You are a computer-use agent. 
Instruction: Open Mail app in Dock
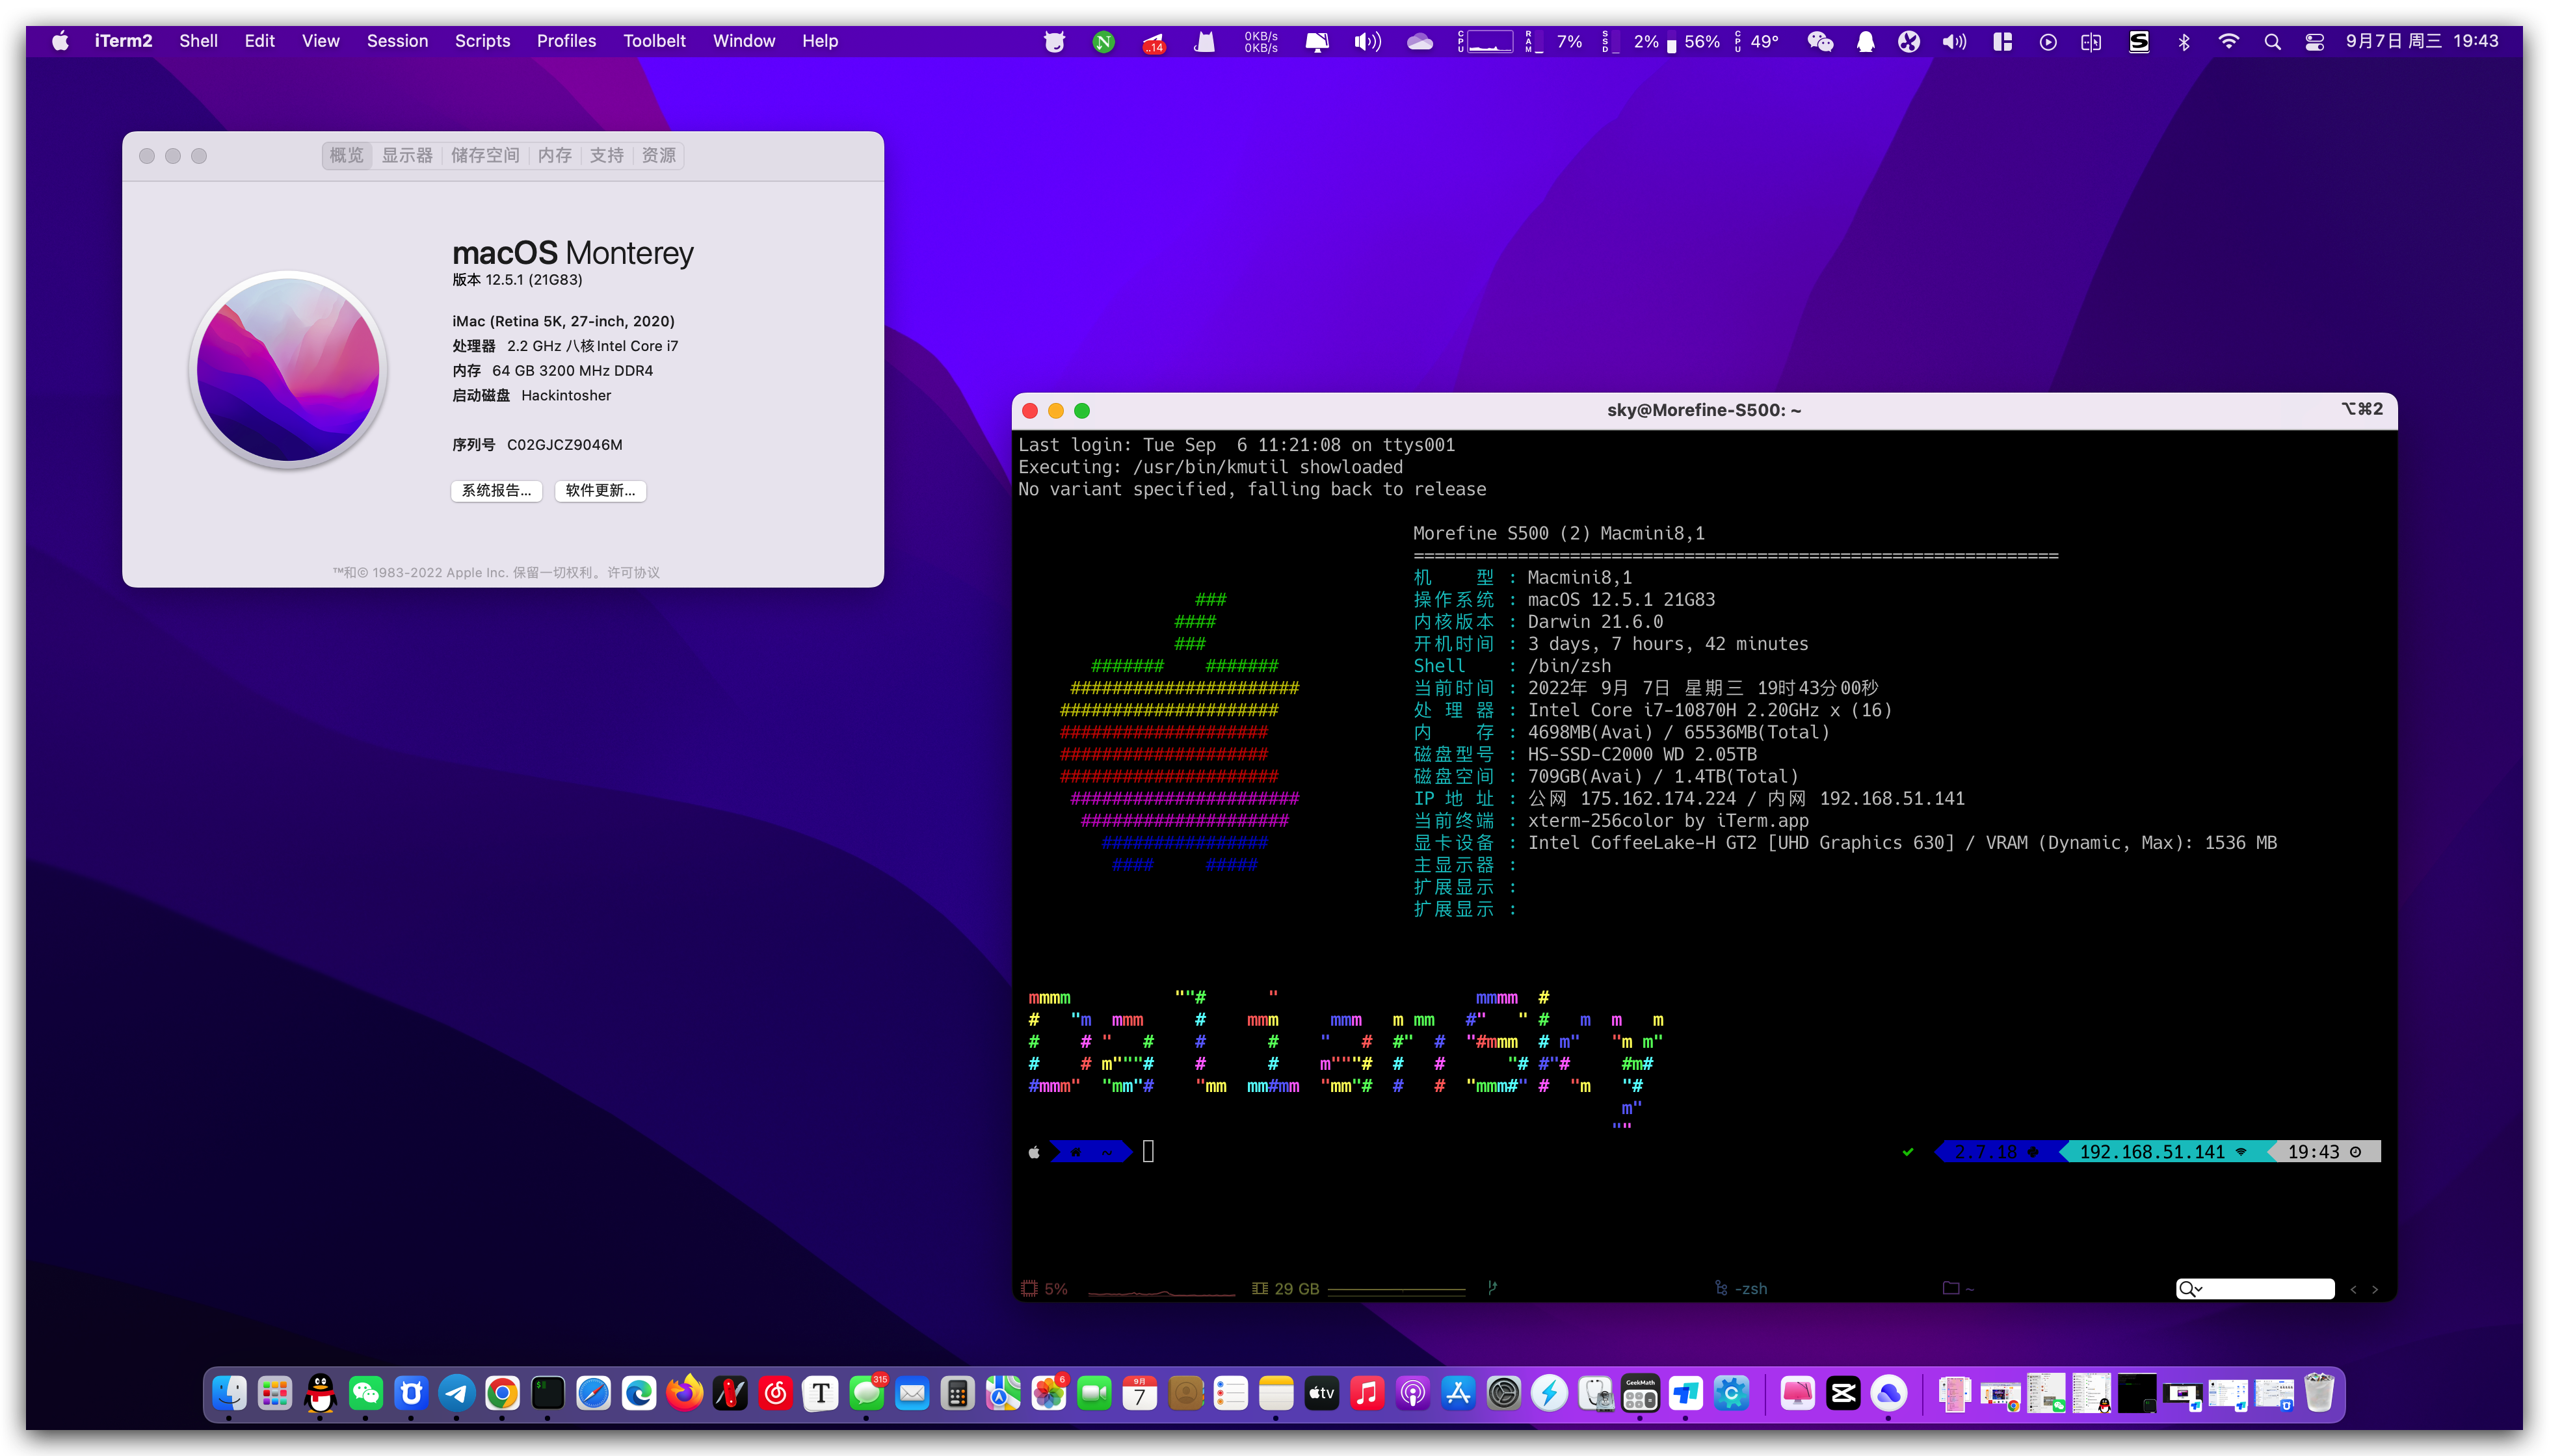pos(912,1393)
